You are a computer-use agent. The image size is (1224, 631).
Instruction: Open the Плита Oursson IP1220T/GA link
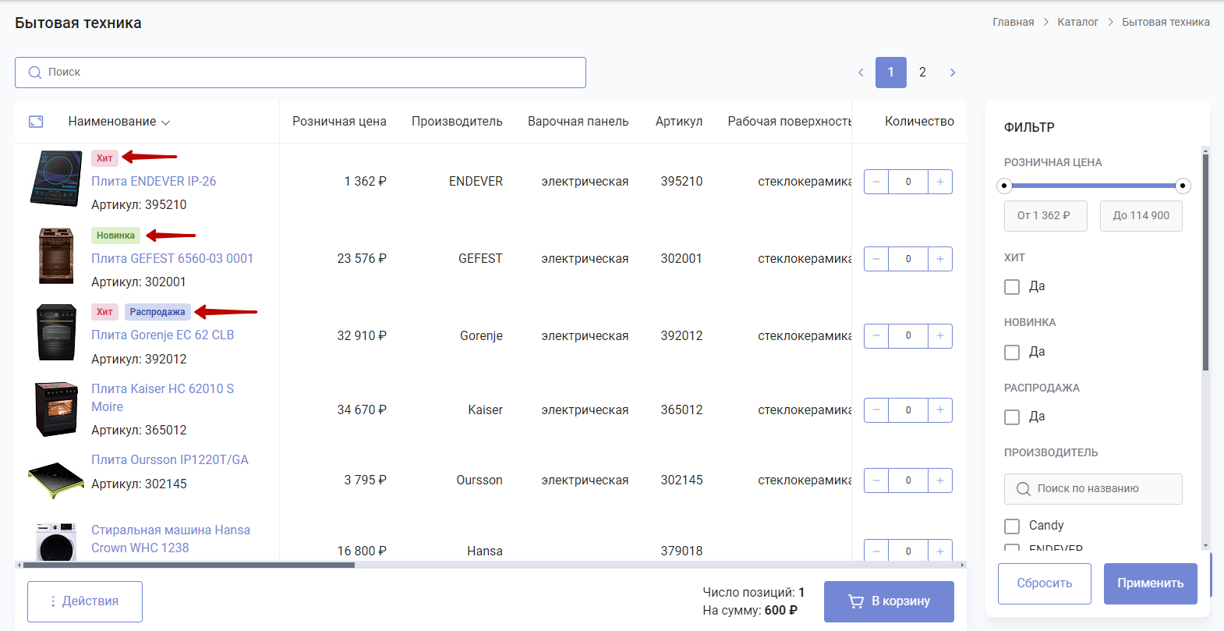170,459
